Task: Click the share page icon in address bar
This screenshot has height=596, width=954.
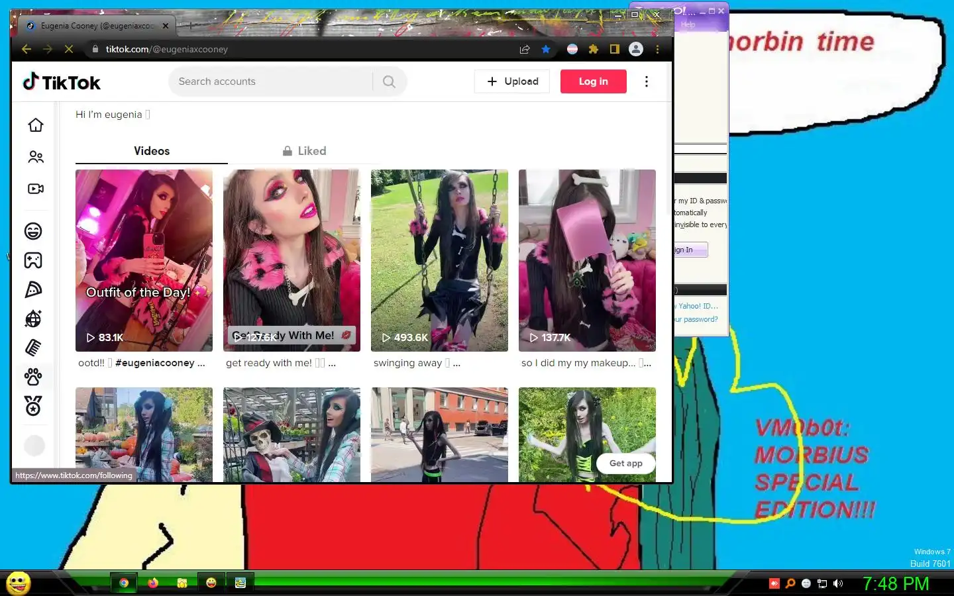Action: coord(525,49)
